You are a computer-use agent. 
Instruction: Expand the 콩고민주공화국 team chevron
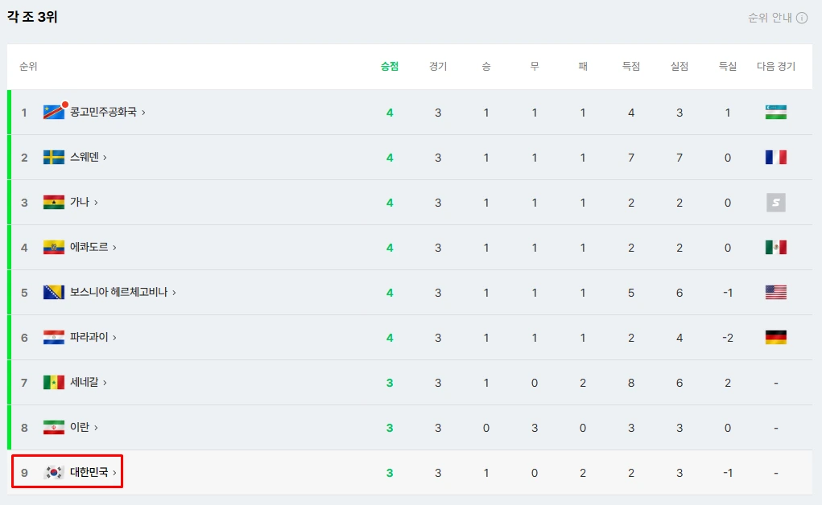tap(143, 113)
